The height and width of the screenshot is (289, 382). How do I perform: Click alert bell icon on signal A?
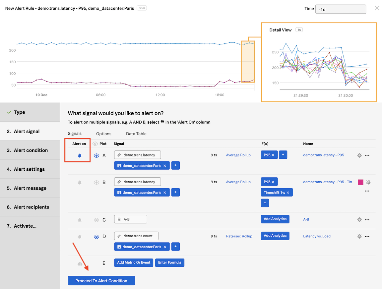[x=80, y=155]
